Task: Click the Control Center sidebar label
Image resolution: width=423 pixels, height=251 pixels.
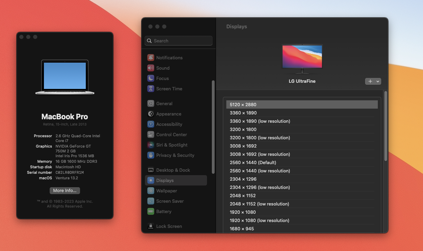Action: click(171, 134)
